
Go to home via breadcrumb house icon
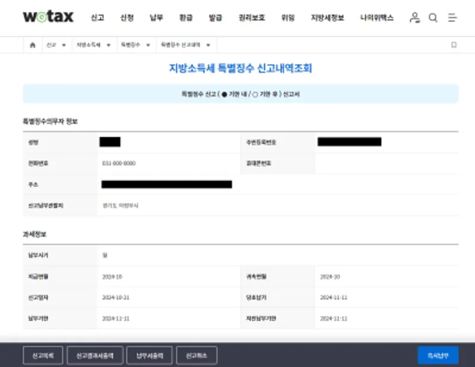coord(32,45)
